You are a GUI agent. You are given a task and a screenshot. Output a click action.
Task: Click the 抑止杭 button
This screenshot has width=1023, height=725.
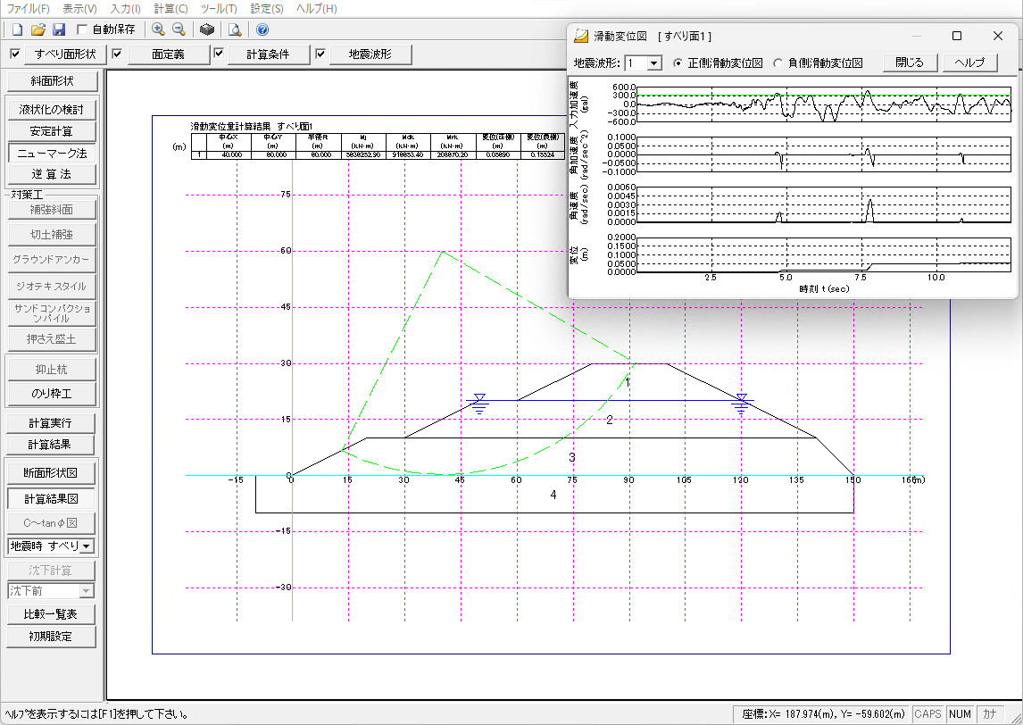pyautogui.click(x=52, y=370)
